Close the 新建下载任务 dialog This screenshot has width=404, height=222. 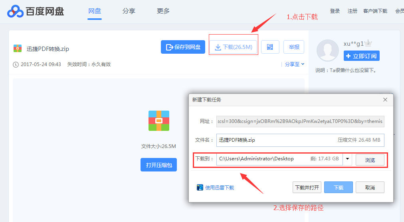pyautogui.click(x=385, y=99)
